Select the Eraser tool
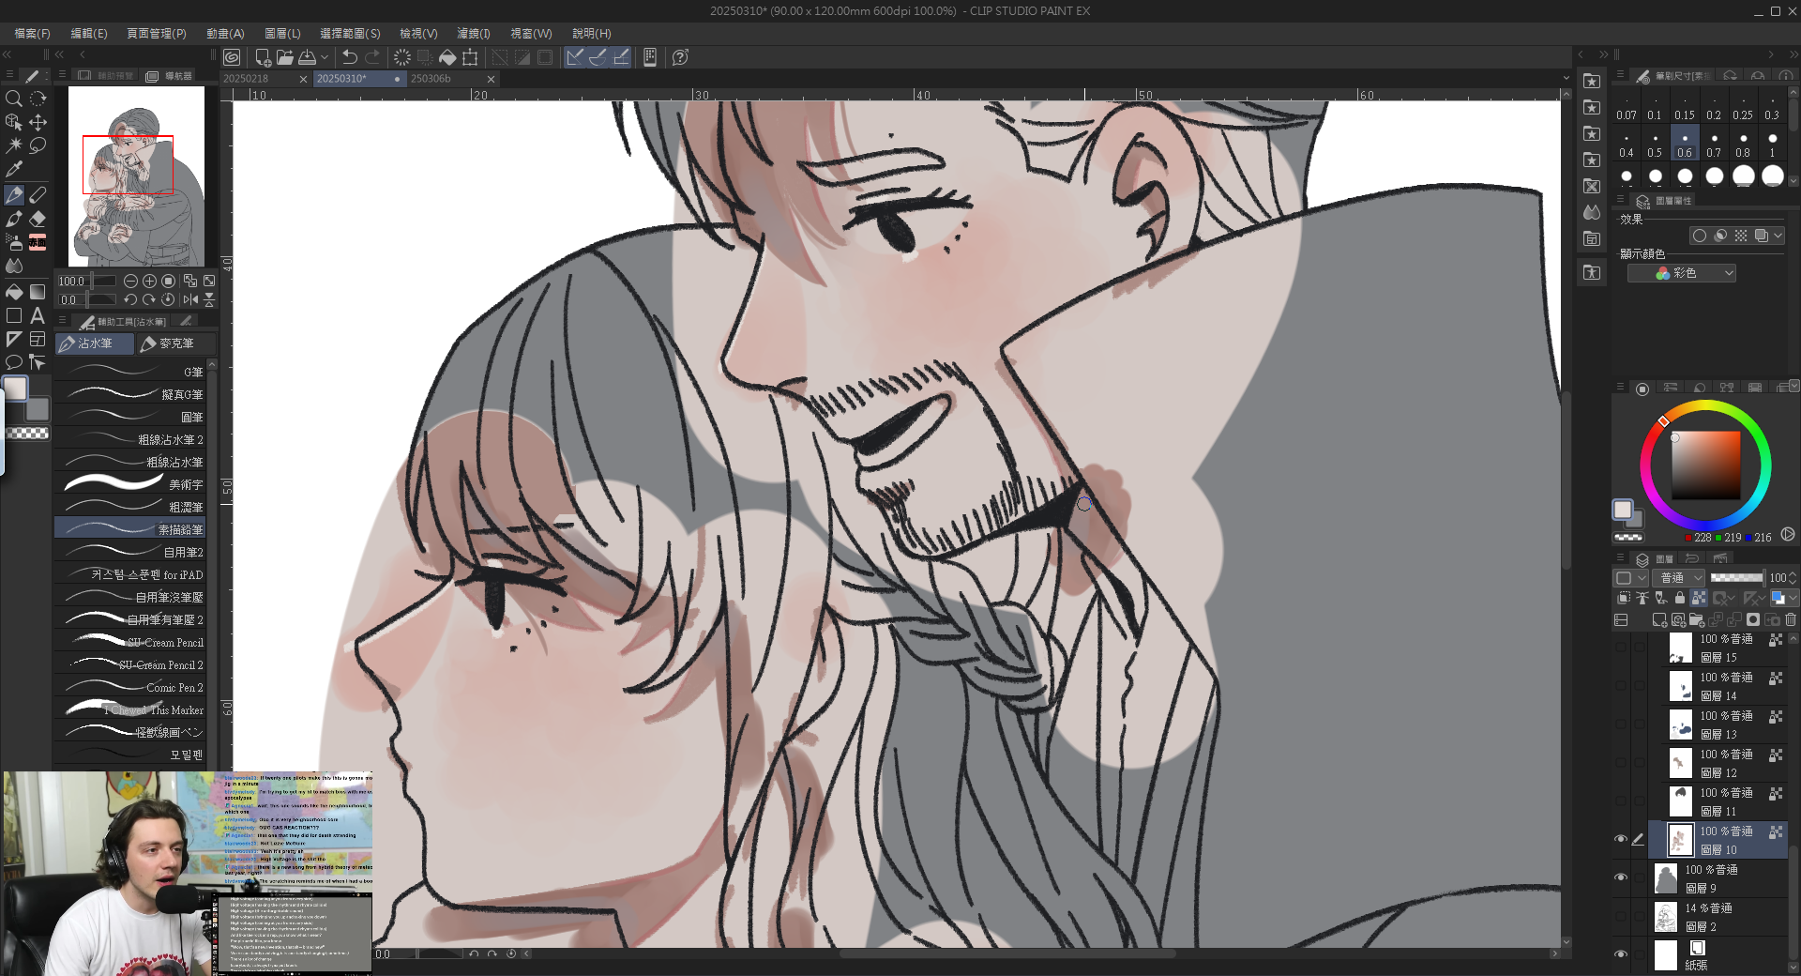 (x=38, y=219)
